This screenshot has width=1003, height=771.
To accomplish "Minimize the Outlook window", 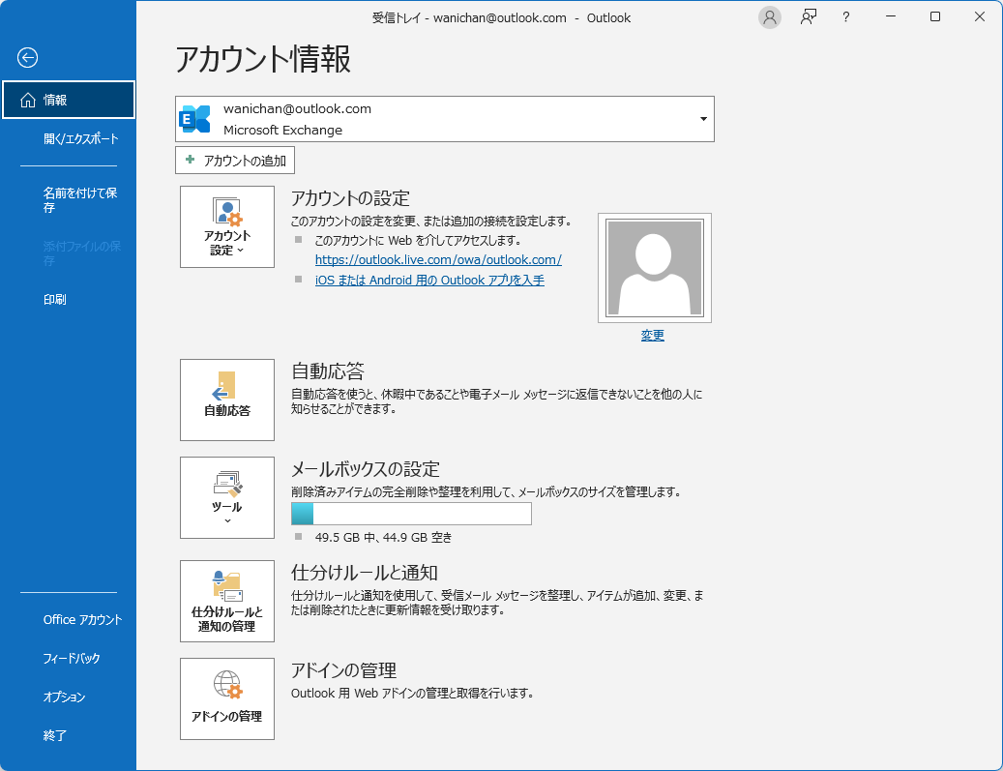I will [x=891, y=16].
